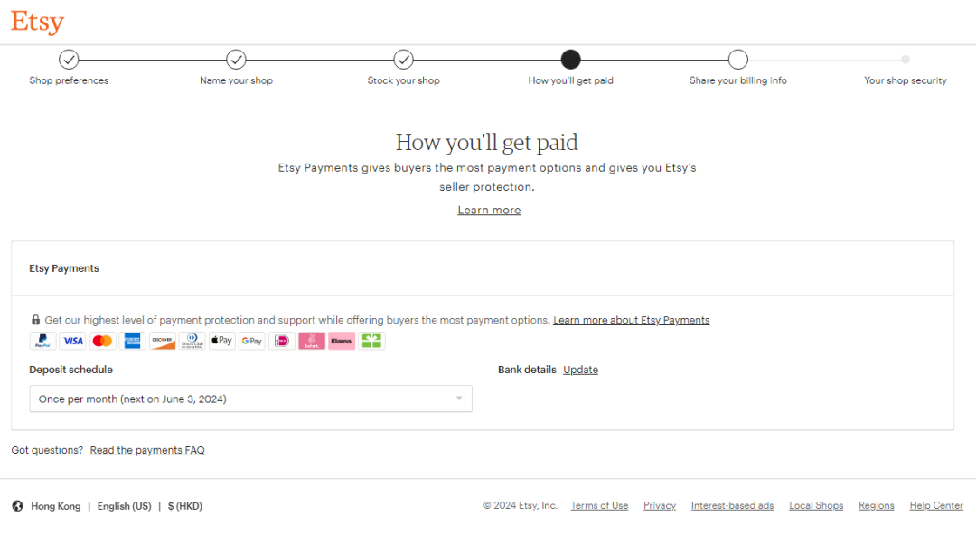
Task: Change the English (US) language setting
Action: [x=124, y=506]
